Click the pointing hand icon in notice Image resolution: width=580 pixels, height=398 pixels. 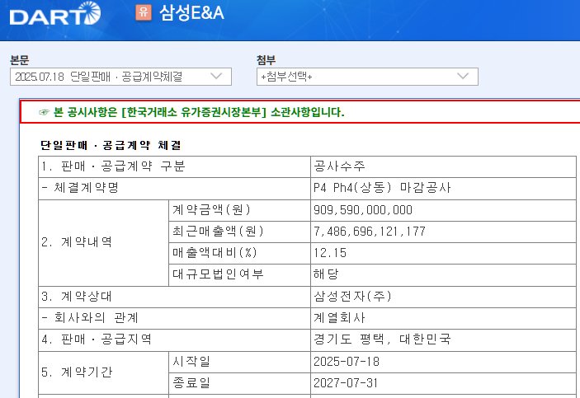coord(44,112)
